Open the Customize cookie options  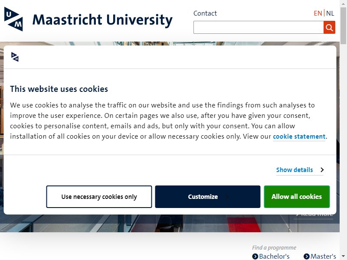pyautogui.click(x=208, y=197)
